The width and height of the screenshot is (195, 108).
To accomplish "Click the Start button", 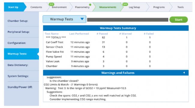I will [x=178, y=20].
